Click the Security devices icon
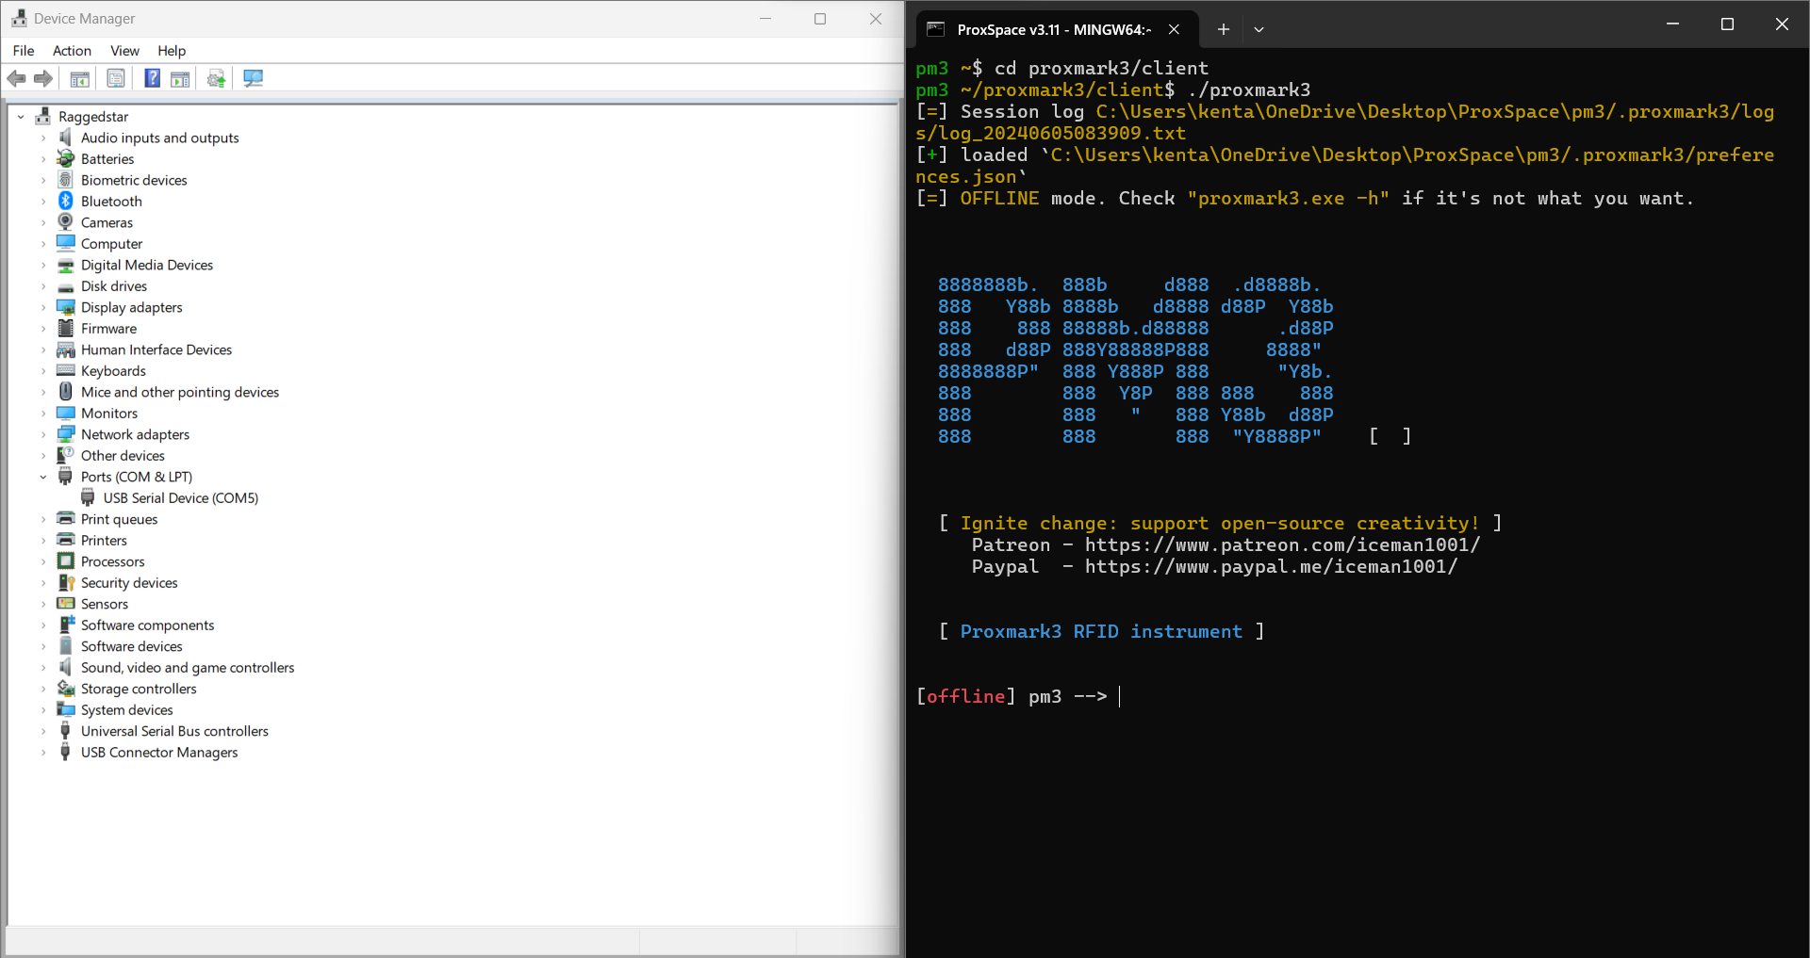Image resolution: width=1810 pixels, height=958 pixels. pyautogui.click(x=65, y=582)
